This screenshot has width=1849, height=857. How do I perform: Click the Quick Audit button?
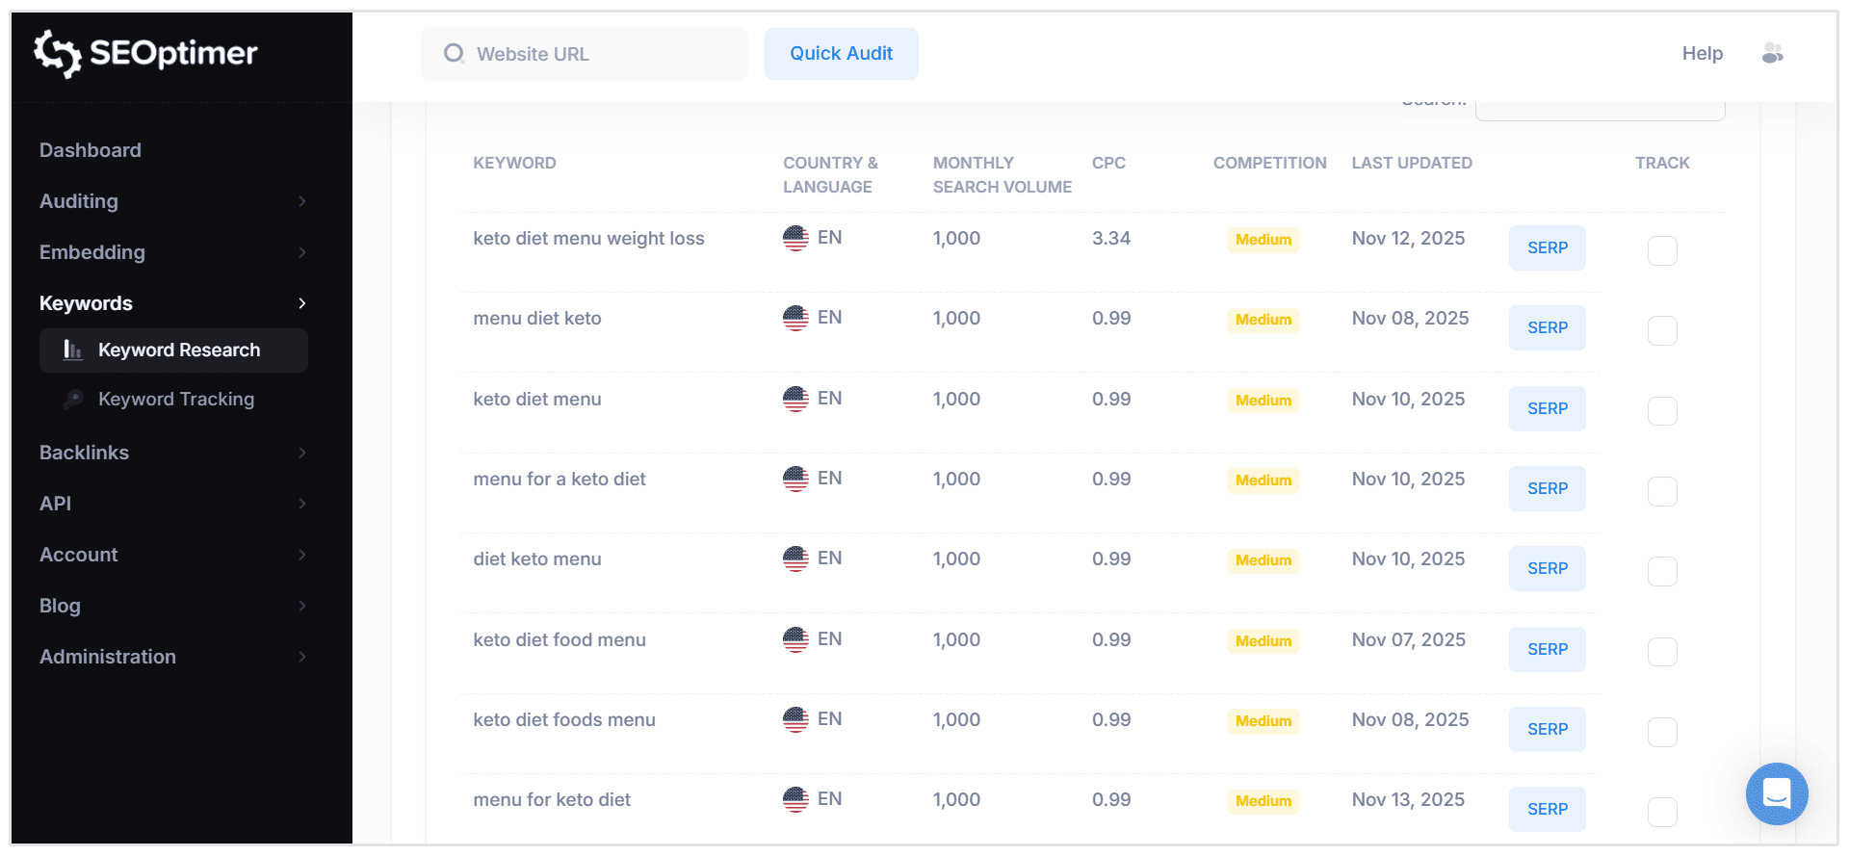click(841, 53)
